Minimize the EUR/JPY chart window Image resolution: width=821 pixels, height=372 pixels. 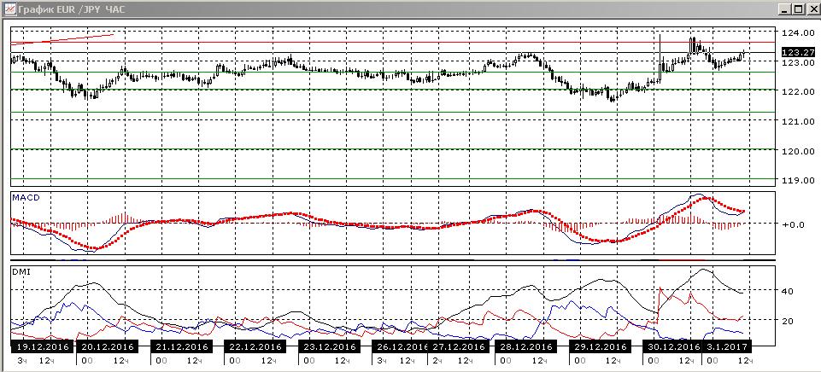(785, 9)
